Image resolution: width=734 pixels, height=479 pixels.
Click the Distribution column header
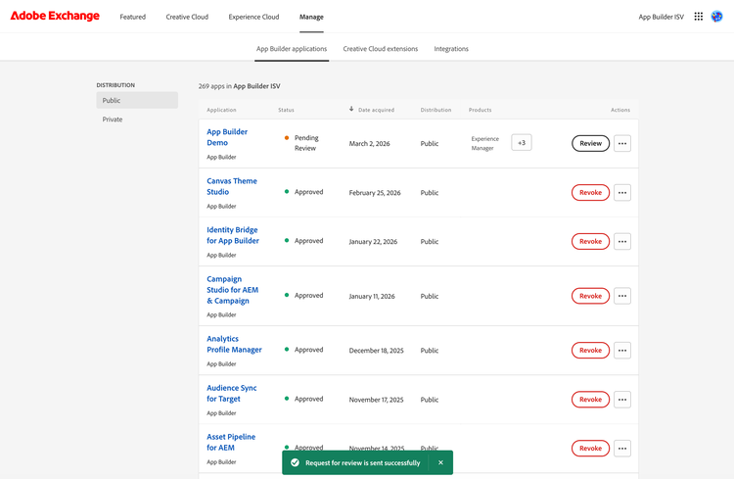(436, 110)
